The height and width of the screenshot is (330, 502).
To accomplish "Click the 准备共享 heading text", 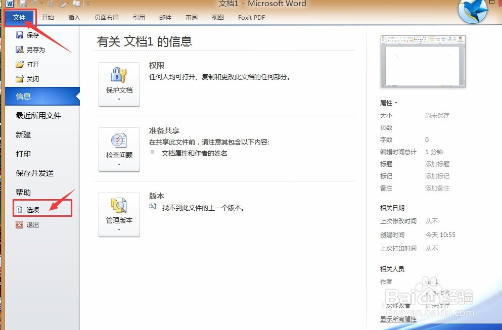I will coord(164,130).
